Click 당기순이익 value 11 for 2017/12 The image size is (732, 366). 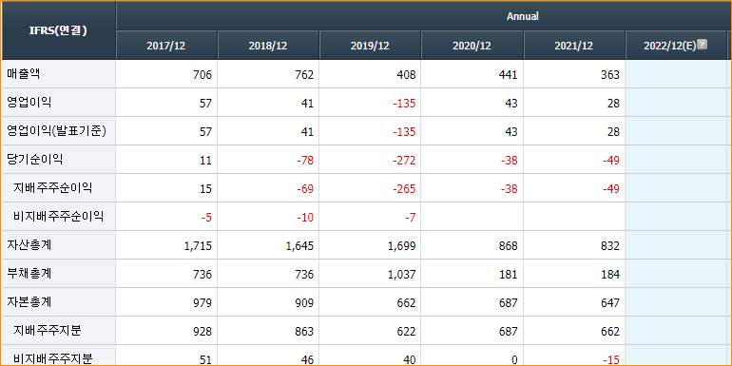tap(206, 160)
